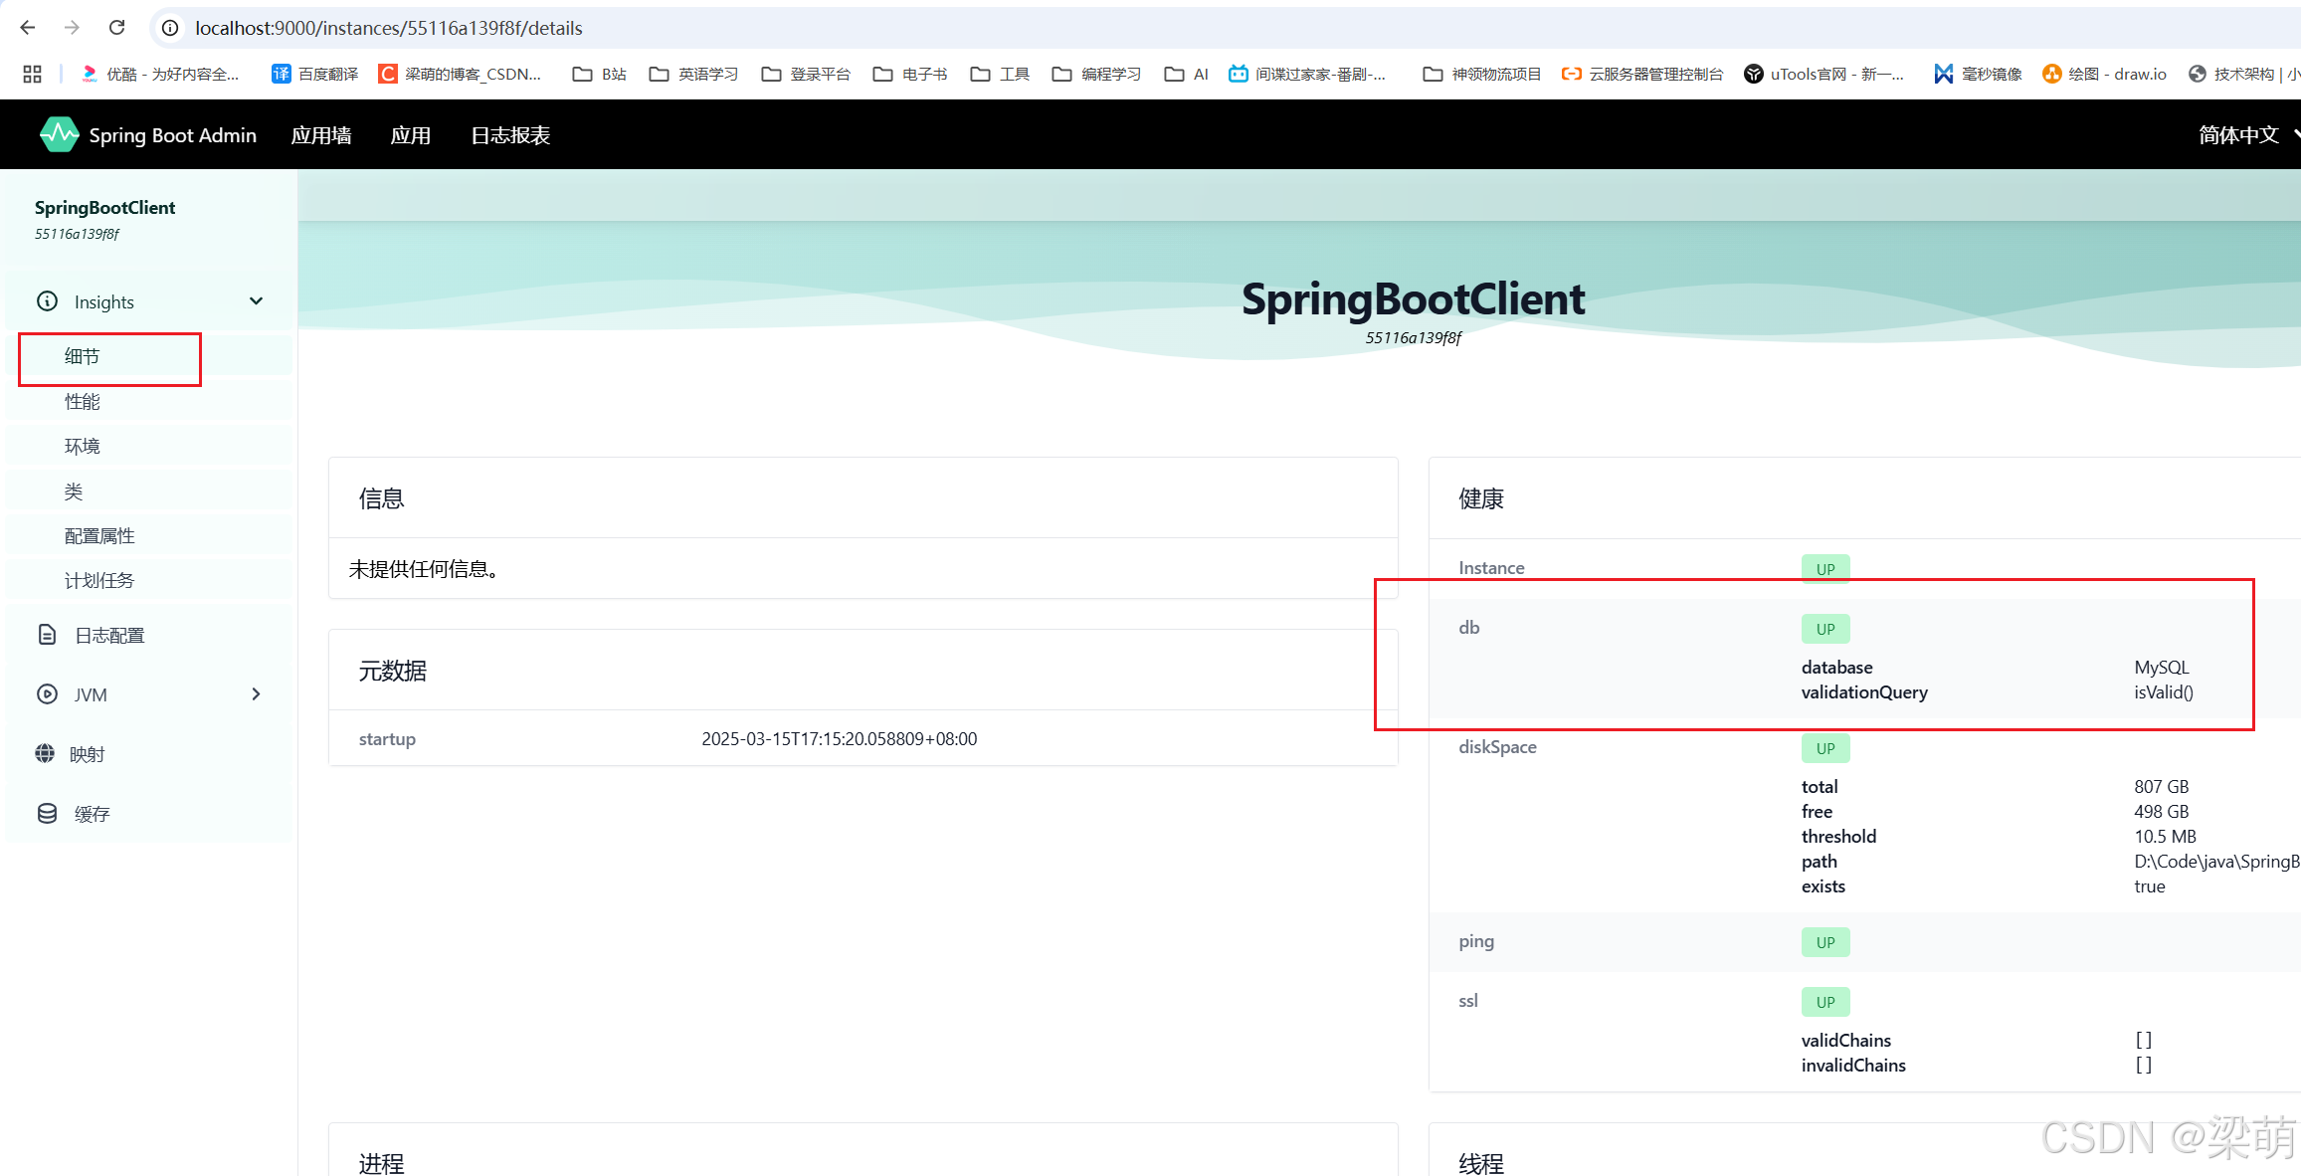Open the 神领物流项目 bookmark folder
The width and height of the screenshot is (2301, 1176).
[x=1482, y=74]
